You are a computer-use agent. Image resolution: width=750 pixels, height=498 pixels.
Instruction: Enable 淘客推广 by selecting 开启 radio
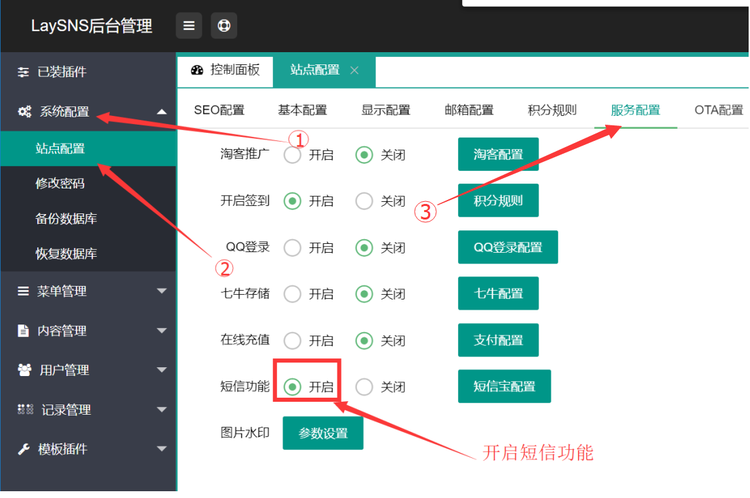(x=293, y=155)
